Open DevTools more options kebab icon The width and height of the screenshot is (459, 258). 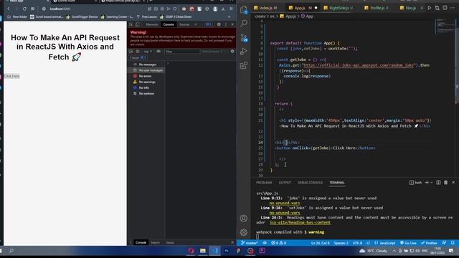226,24
